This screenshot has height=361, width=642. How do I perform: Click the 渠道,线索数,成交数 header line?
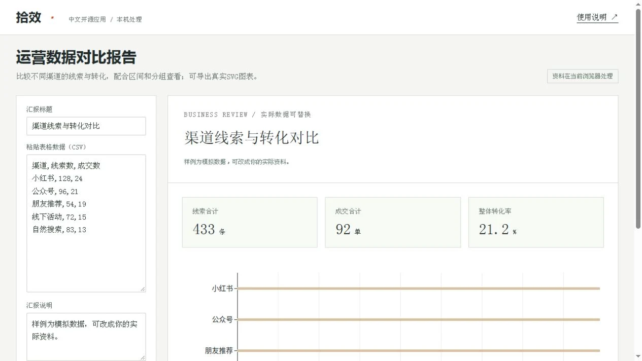[66, 166]
